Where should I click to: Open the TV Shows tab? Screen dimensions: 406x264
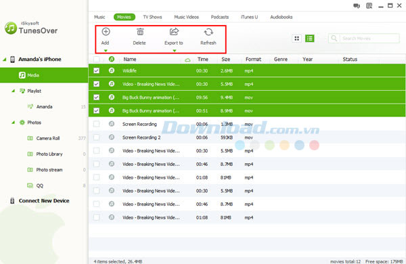coord(152,17)
